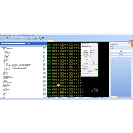This screenshot has width=133, height=133.
Task: Click the green OK indicator
Action: click(x=96, y=70)
